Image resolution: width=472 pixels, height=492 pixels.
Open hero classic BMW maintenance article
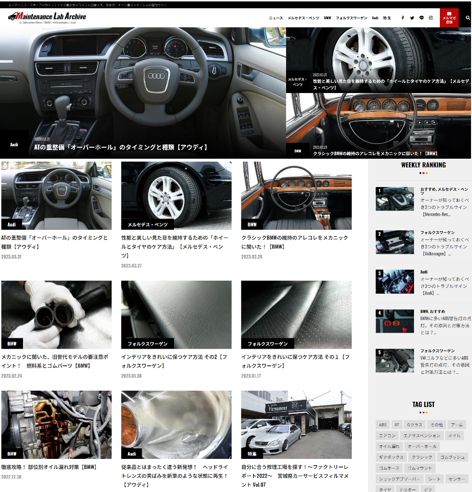pyautogui.click(x=379, y=126)
